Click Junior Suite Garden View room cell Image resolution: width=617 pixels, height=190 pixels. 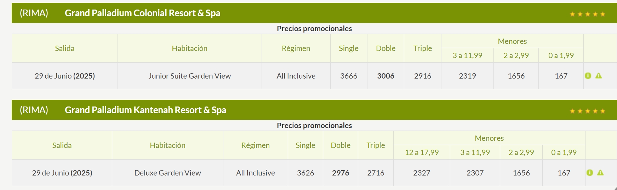(190, 76)
